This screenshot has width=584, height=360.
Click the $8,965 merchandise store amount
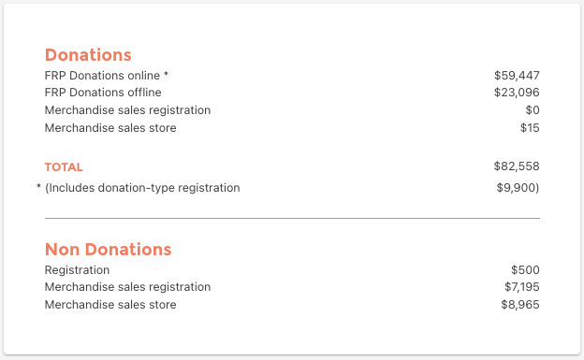(x=520, y=305)
